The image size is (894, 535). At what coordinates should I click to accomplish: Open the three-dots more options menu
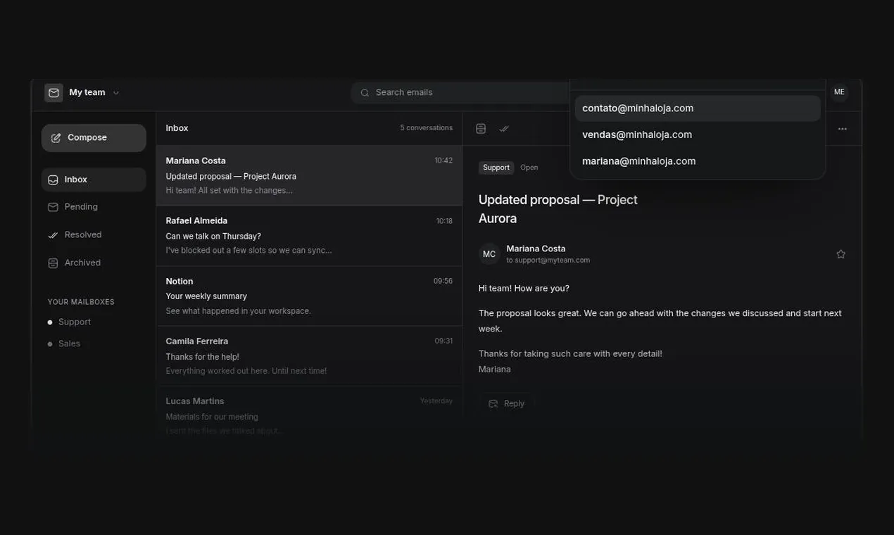tap(843, 129)
